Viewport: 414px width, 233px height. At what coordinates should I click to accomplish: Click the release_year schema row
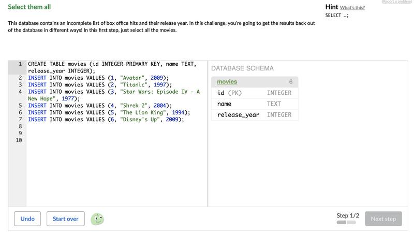(255, 115)
